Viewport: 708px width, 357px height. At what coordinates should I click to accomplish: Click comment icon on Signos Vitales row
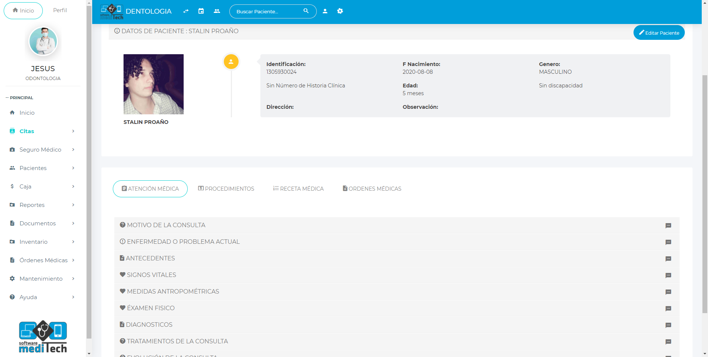tap(668, 275)
